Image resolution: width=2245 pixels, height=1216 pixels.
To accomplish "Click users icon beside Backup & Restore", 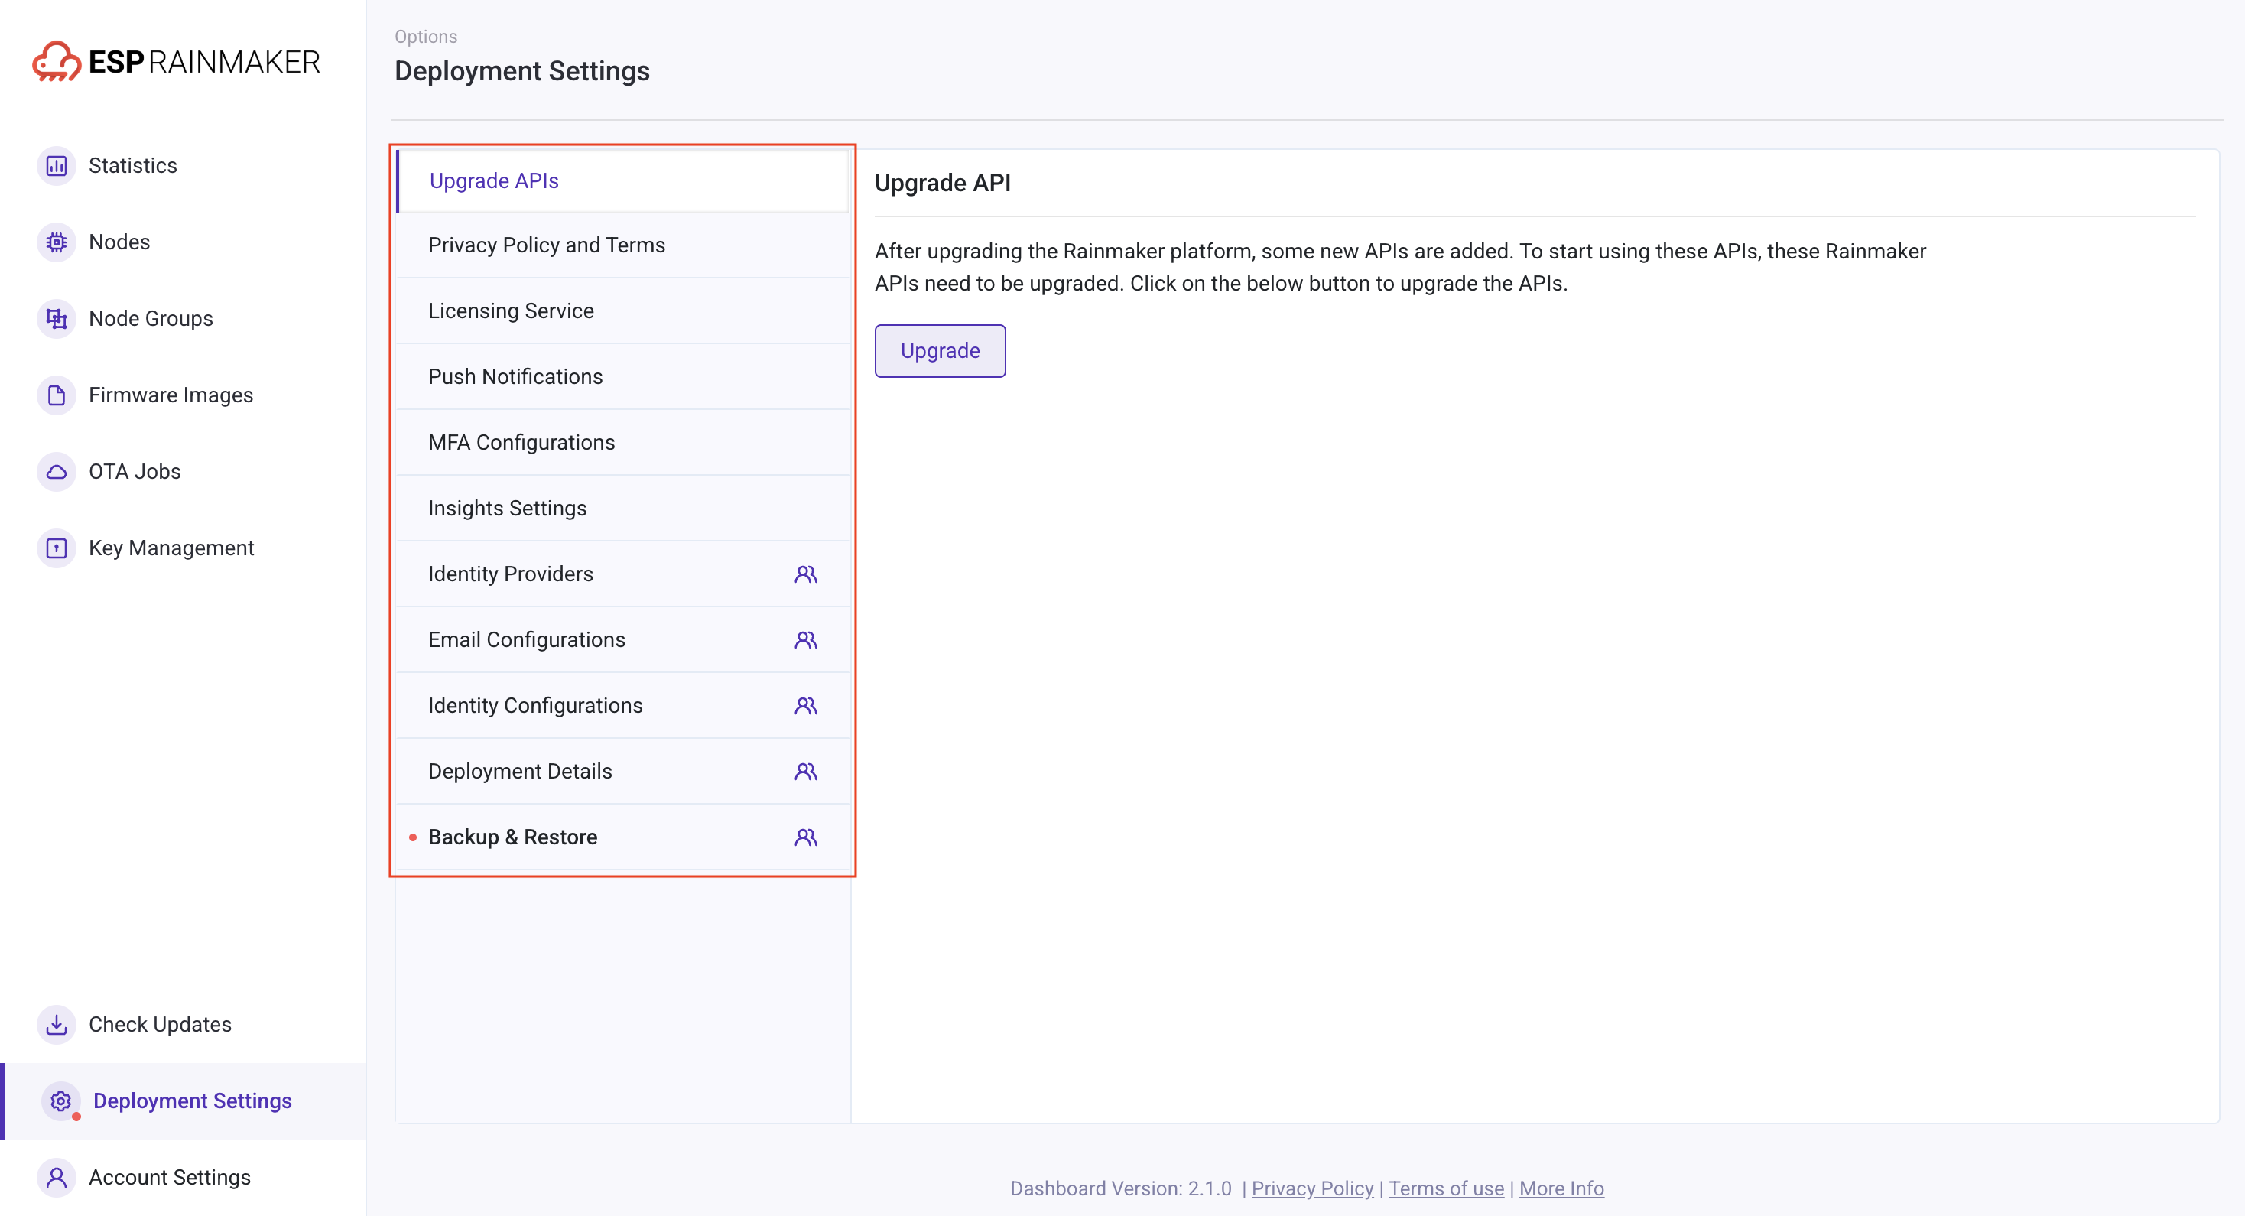I will point(805,837).
